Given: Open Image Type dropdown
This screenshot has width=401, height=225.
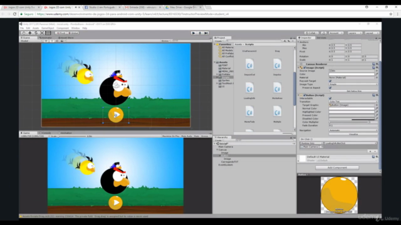Looking at the screenshot, I should (x=353, y=84).
